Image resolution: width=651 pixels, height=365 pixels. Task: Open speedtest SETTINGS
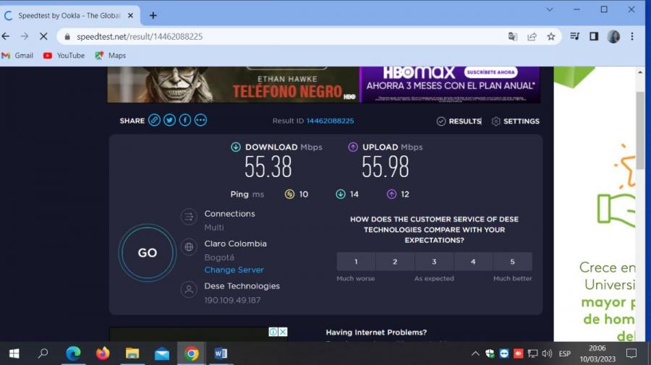[516, 121]
